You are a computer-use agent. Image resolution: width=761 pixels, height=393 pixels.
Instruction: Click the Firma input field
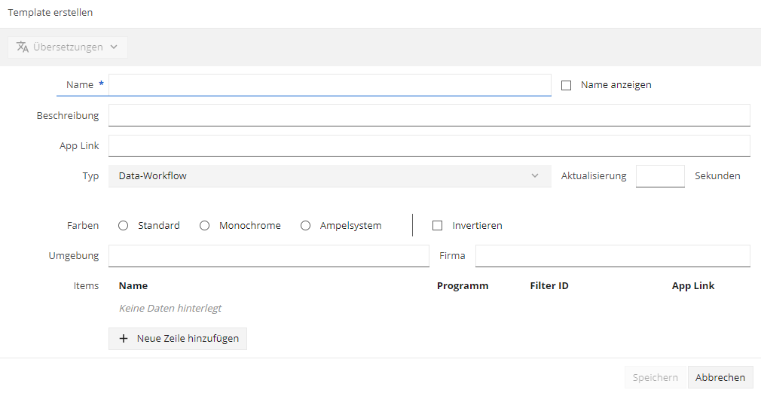click(613, 256)
